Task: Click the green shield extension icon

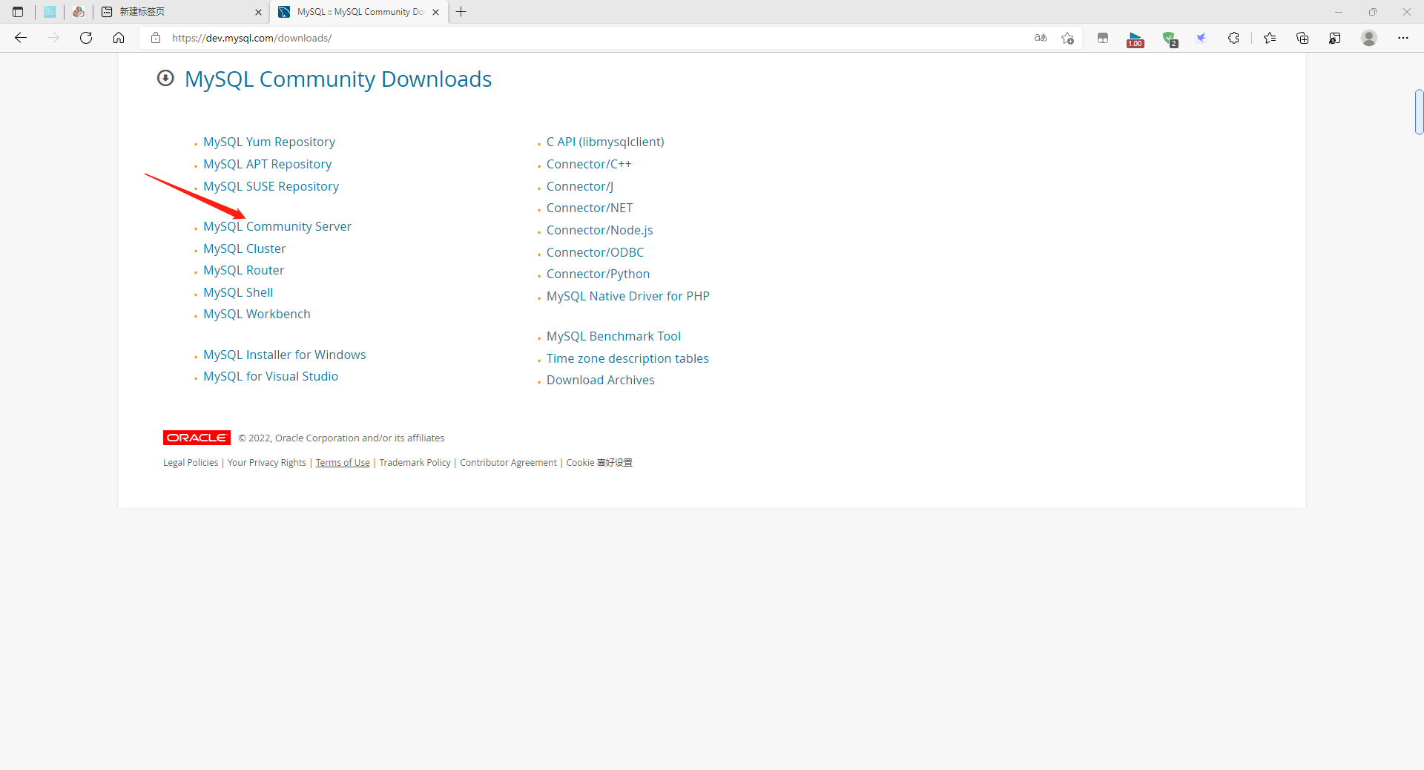Action: click(1170, 39)
